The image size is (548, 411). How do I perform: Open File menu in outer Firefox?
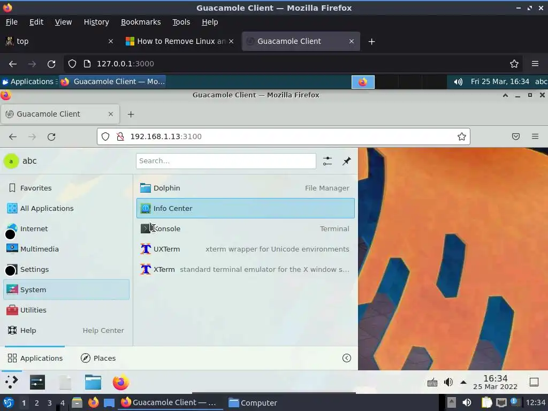point(12,22)
